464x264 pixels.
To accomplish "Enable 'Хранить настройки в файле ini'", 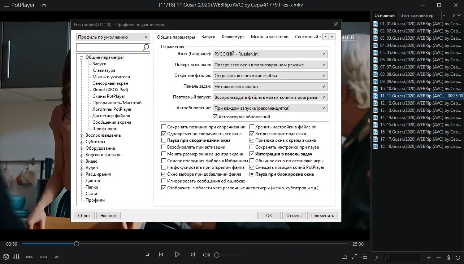I will tap(252, 127).
